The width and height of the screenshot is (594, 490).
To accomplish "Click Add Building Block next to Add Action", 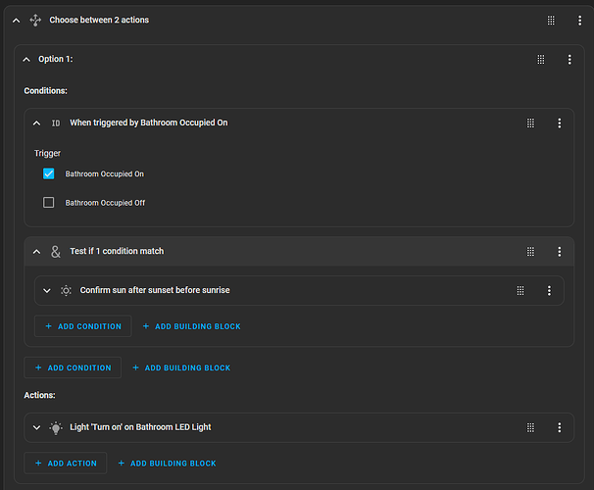I will coord(167,463).
